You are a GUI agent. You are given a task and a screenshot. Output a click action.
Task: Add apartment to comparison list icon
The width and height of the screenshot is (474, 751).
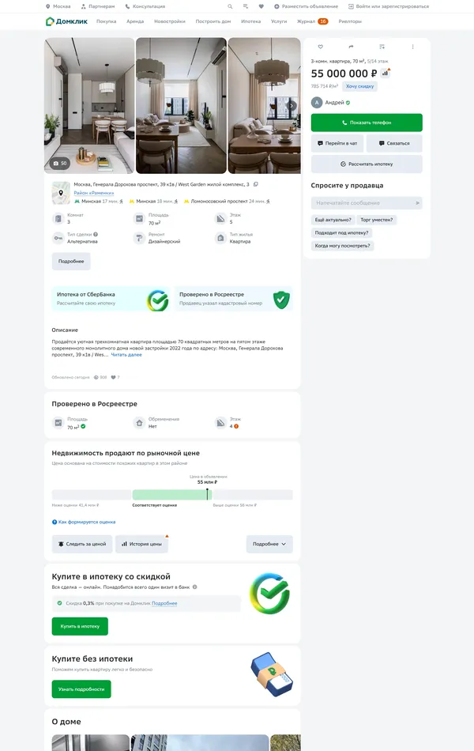(382, 47)
